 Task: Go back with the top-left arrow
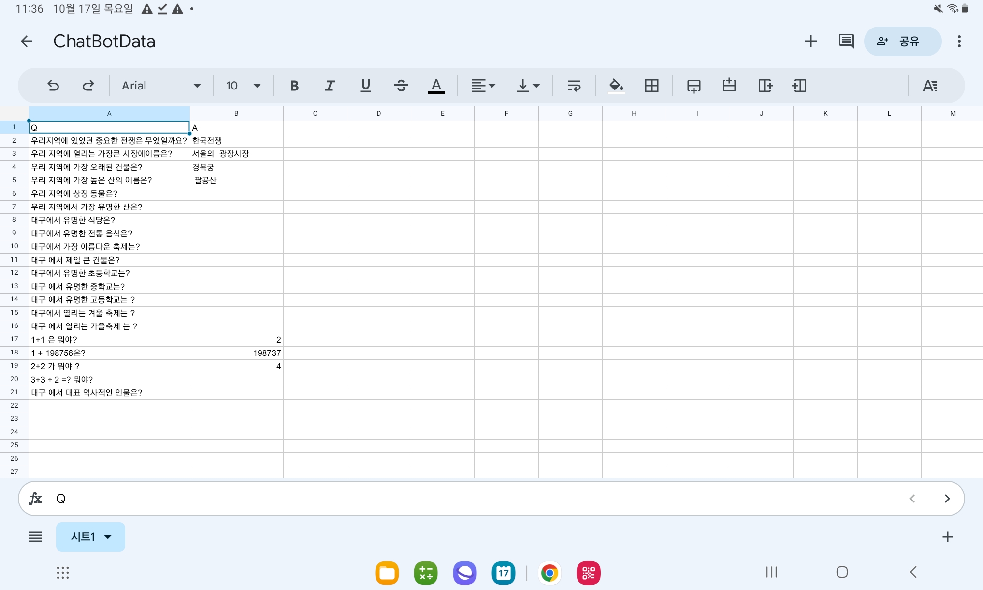[27, 41]
